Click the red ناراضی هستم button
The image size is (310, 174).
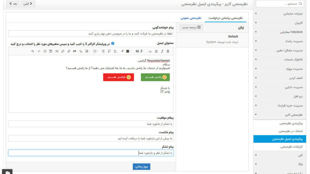pyautogui.click(x=118, y=77)
